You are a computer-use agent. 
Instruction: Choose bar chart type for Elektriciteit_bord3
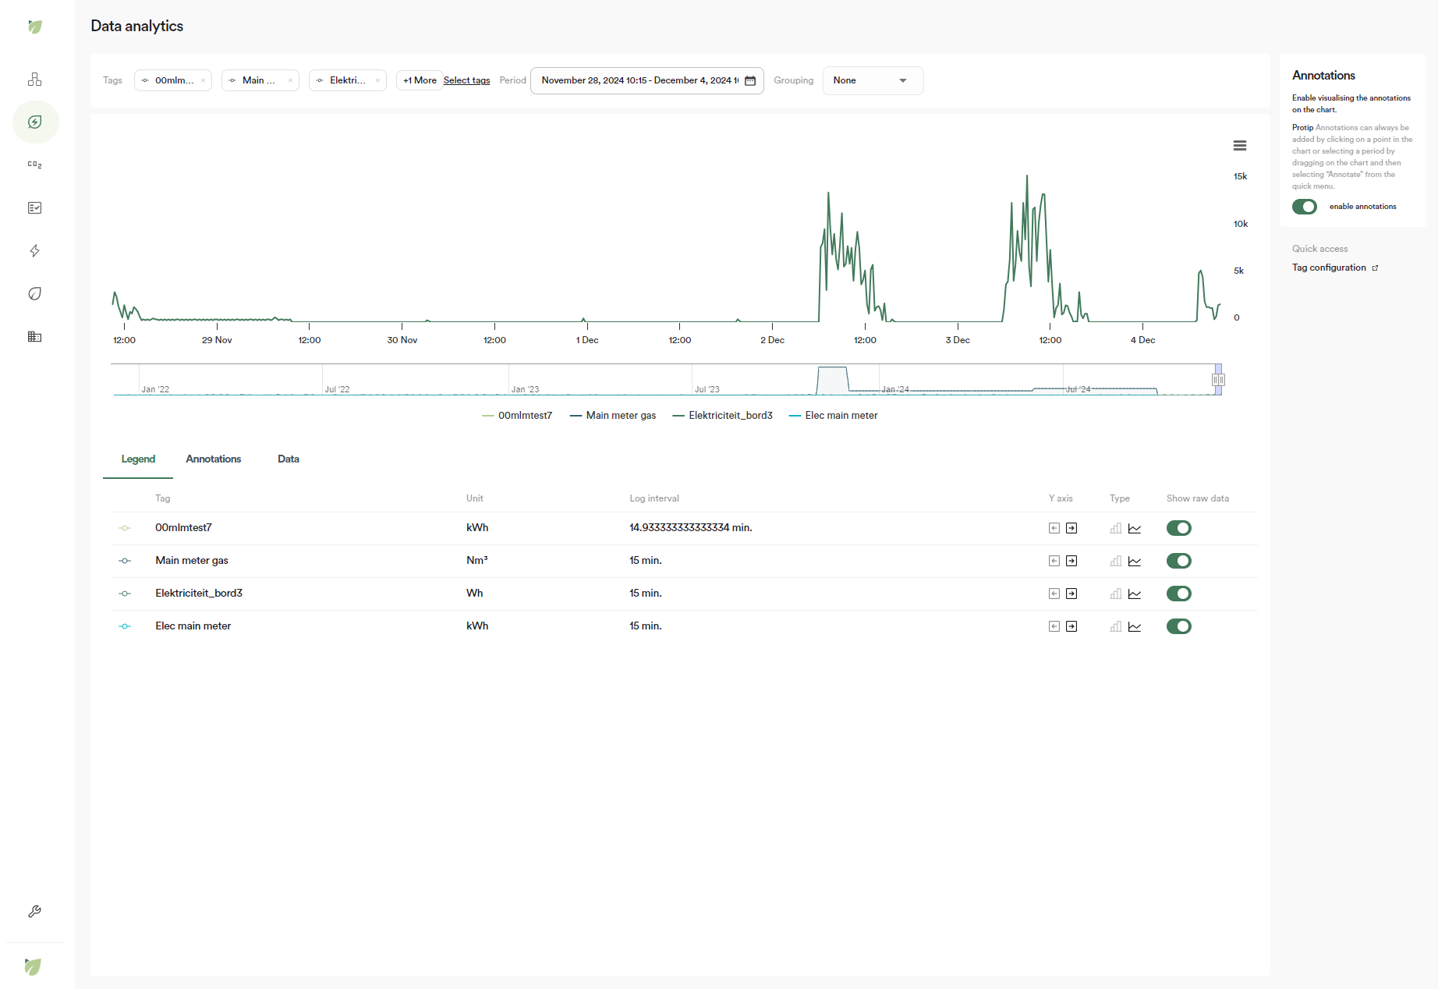pyautogui.click(x=1116, y=594)
